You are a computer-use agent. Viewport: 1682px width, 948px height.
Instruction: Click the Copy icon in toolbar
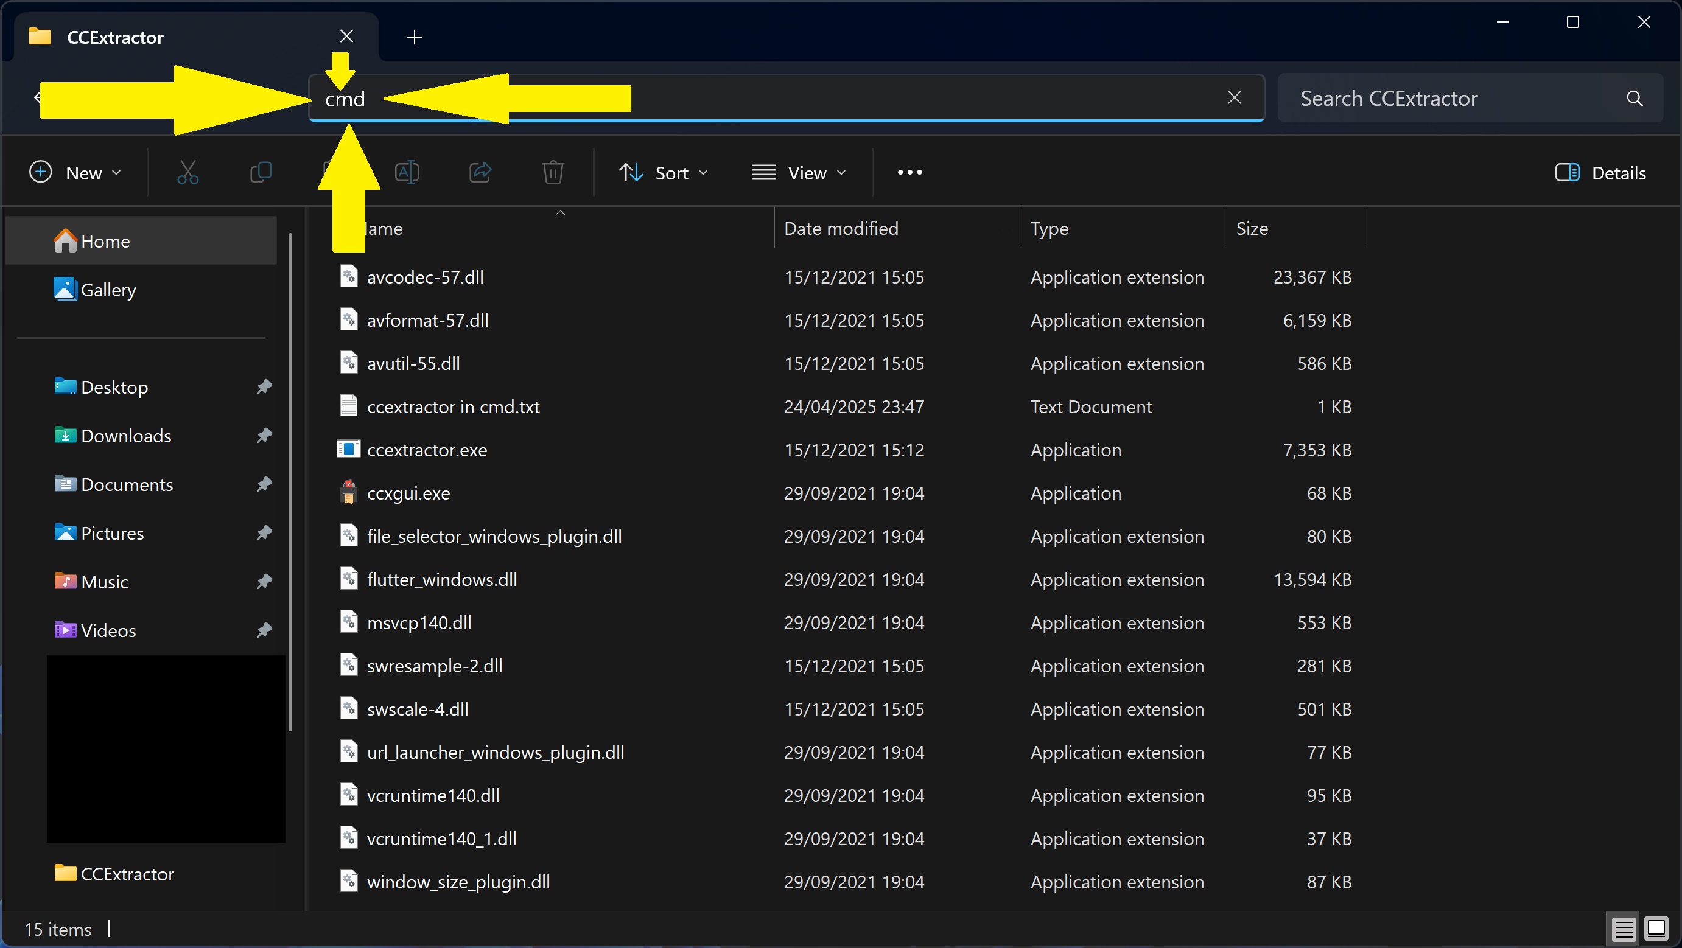click(x=261, y=173)
